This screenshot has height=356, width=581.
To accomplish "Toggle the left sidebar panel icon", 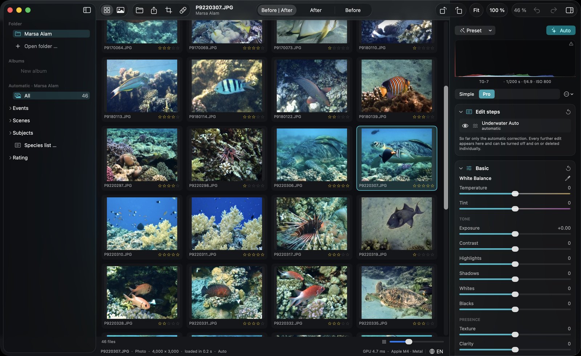I will 87,10.
